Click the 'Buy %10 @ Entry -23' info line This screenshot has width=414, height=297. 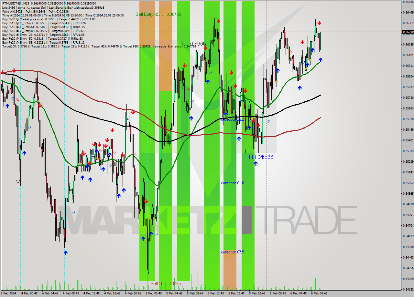(43, 35)
